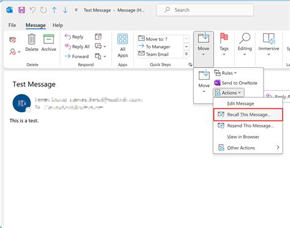
Task: Save message using the floppy disk icon
Action: (x=21, y=10)
